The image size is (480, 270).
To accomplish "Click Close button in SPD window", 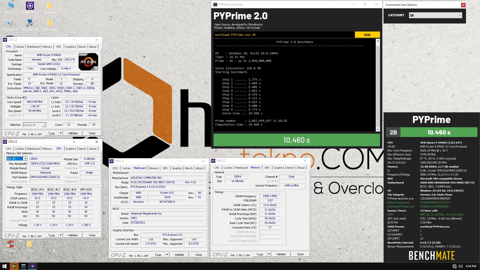I will [x=92, y=235].
